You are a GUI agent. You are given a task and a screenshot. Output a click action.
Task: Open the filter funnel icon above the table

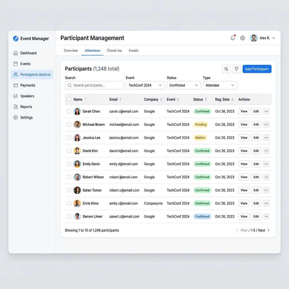(x=236, y=69)
